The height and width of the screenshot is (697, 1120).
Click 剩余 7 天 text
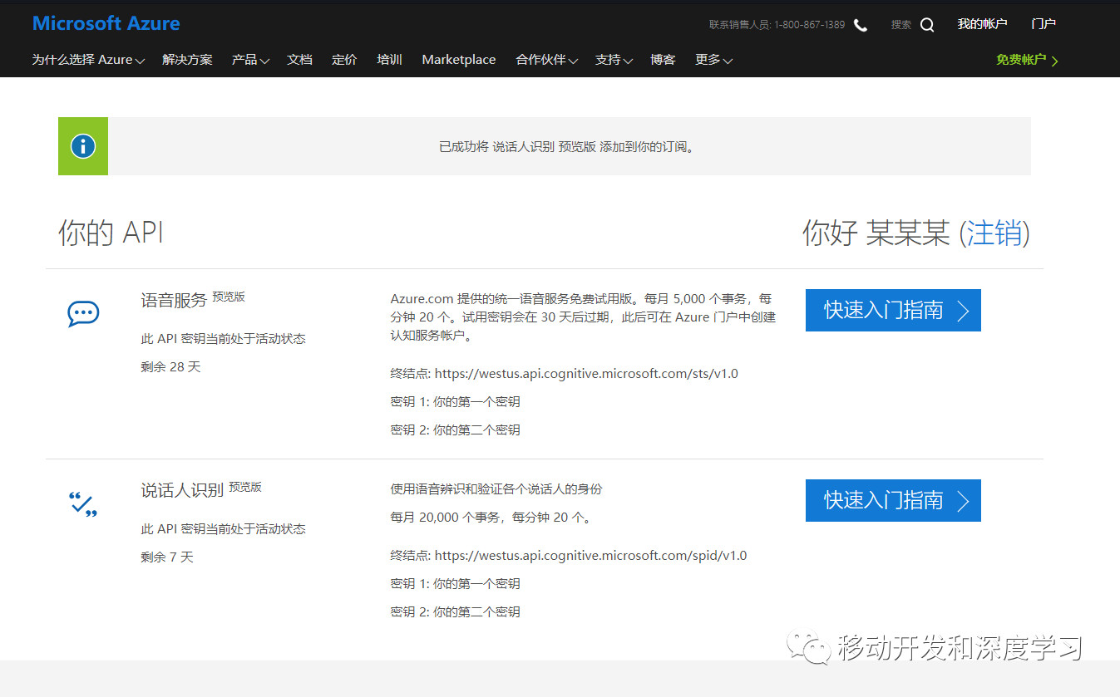(167, 557)
